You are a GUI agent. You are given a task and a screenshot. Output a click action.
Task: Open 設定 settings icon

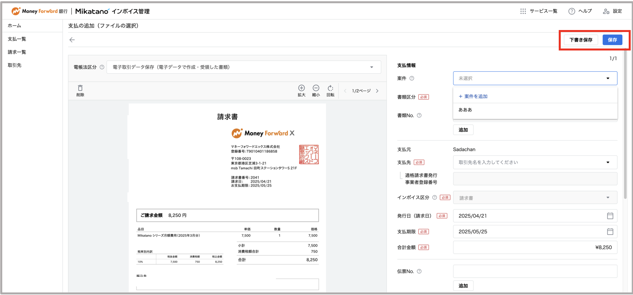pyautogui.click(x=606, y=11)
